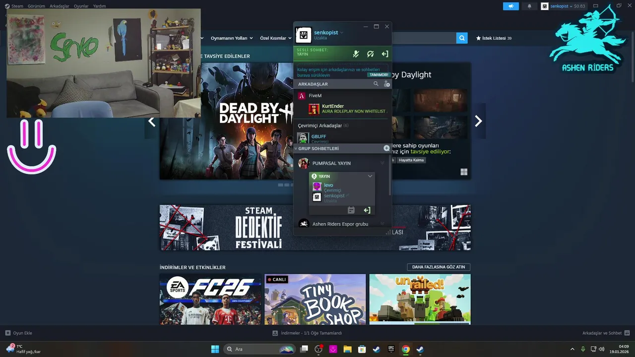635x357 pixels.
Task: Create new group chat with plus icon
Action: (386, 148)
